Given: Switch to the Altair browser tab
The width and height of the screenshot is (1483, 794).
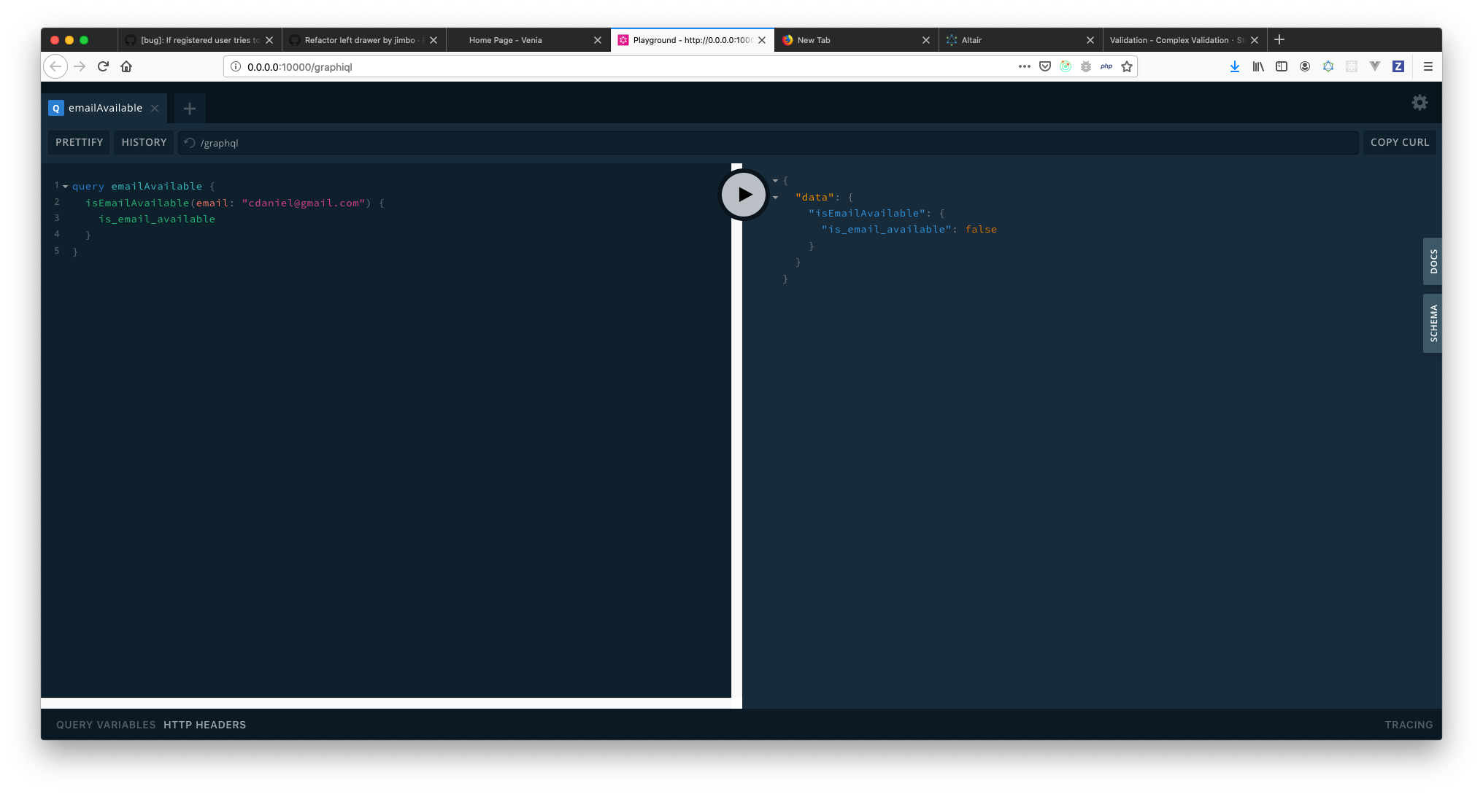Looking at the screenshot, I should click(x=971, y=40).
